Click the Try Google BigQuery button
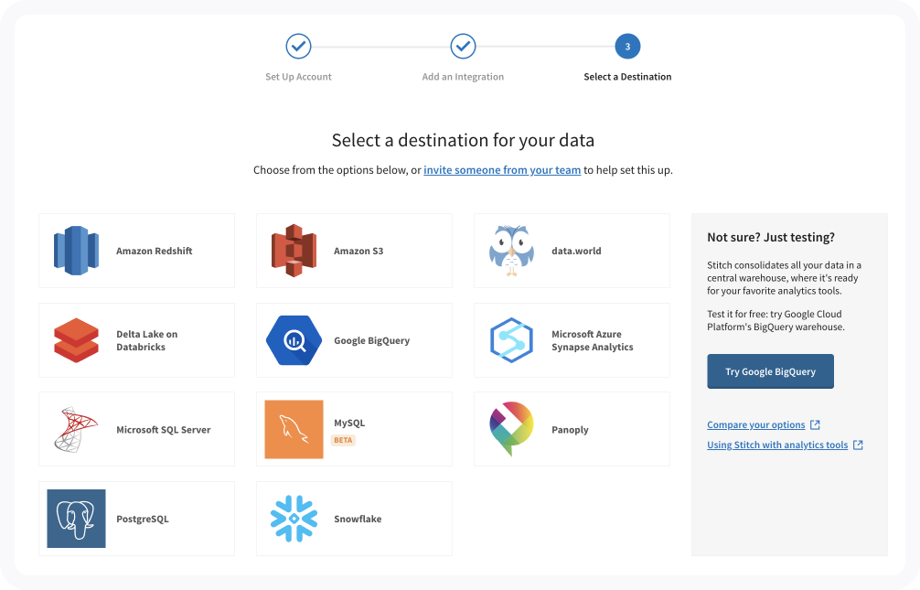 pyautogui.click(x=770, y=371)
